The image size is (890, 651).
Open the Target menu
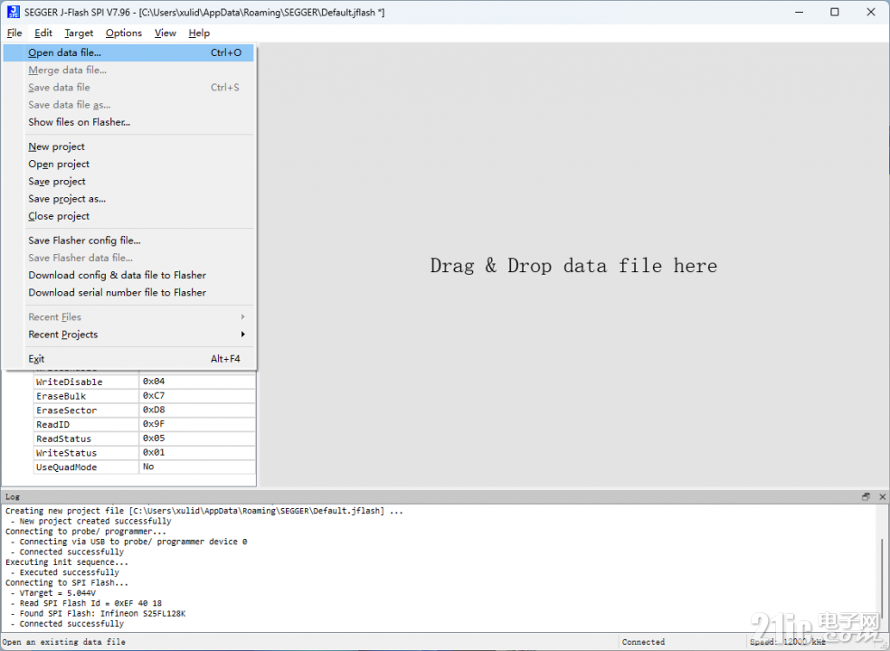click(79, 33)
